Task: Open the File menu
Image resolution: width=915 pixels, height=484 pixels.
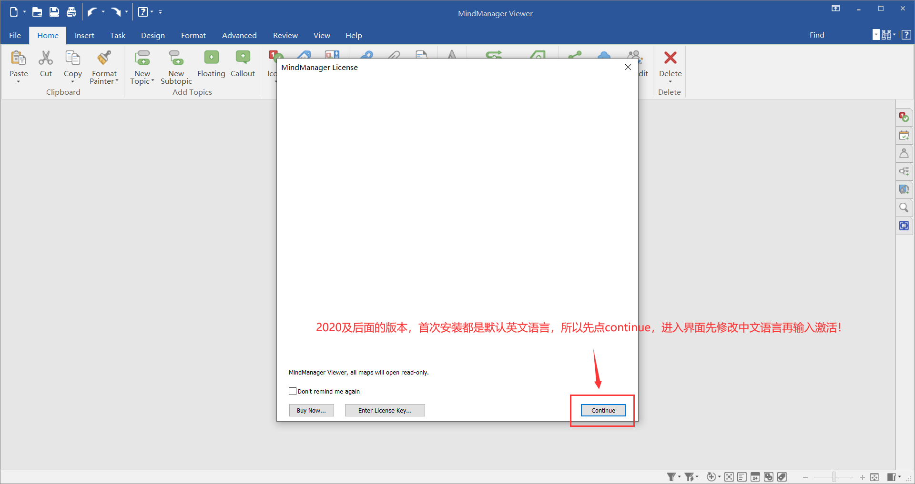Action: pos(15,35)
